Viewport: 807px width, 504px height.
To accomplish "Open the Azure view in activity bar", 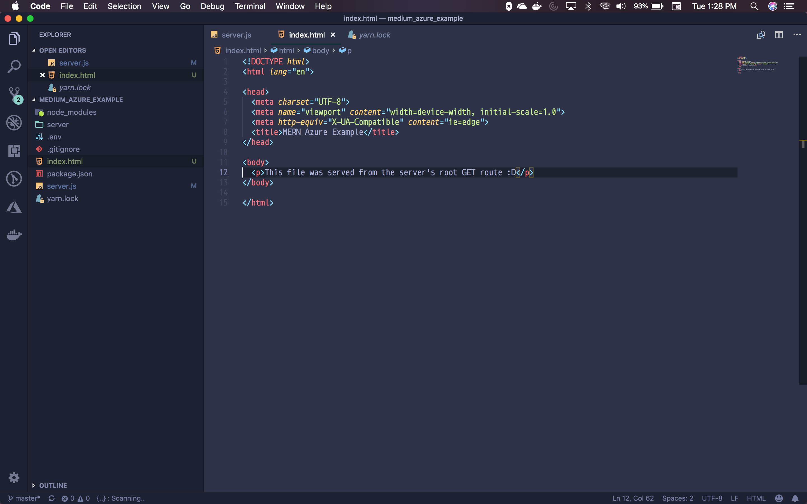I will pyautogui.click(x=14, y=207).
